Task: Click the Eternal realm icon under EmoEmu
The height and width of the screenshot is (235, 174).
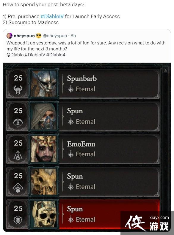Action: [x=71, y=154]
